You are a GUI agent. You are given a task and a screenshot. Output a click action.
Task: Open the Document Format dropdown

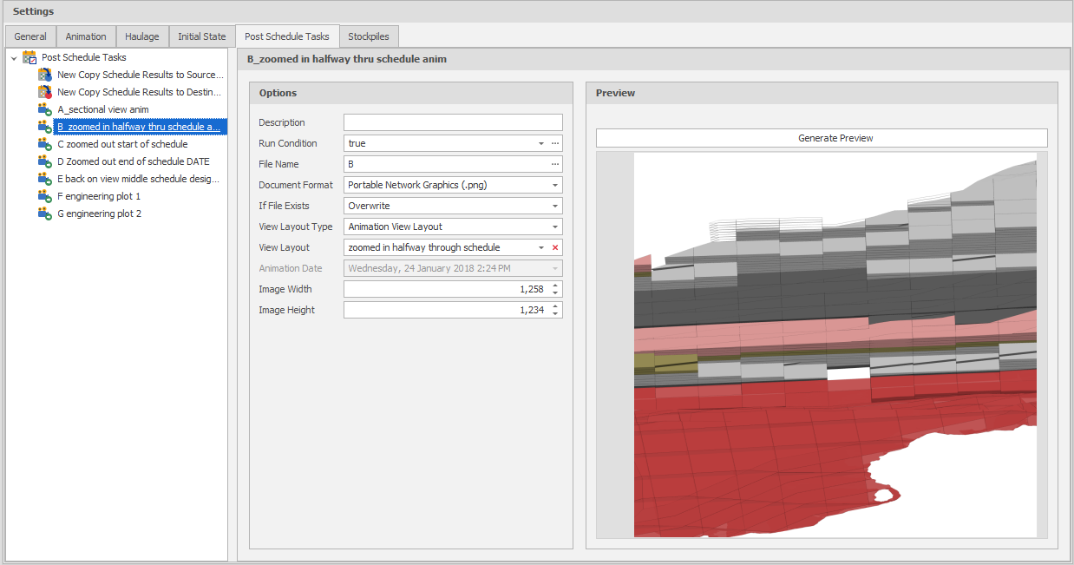click(554, 185)
